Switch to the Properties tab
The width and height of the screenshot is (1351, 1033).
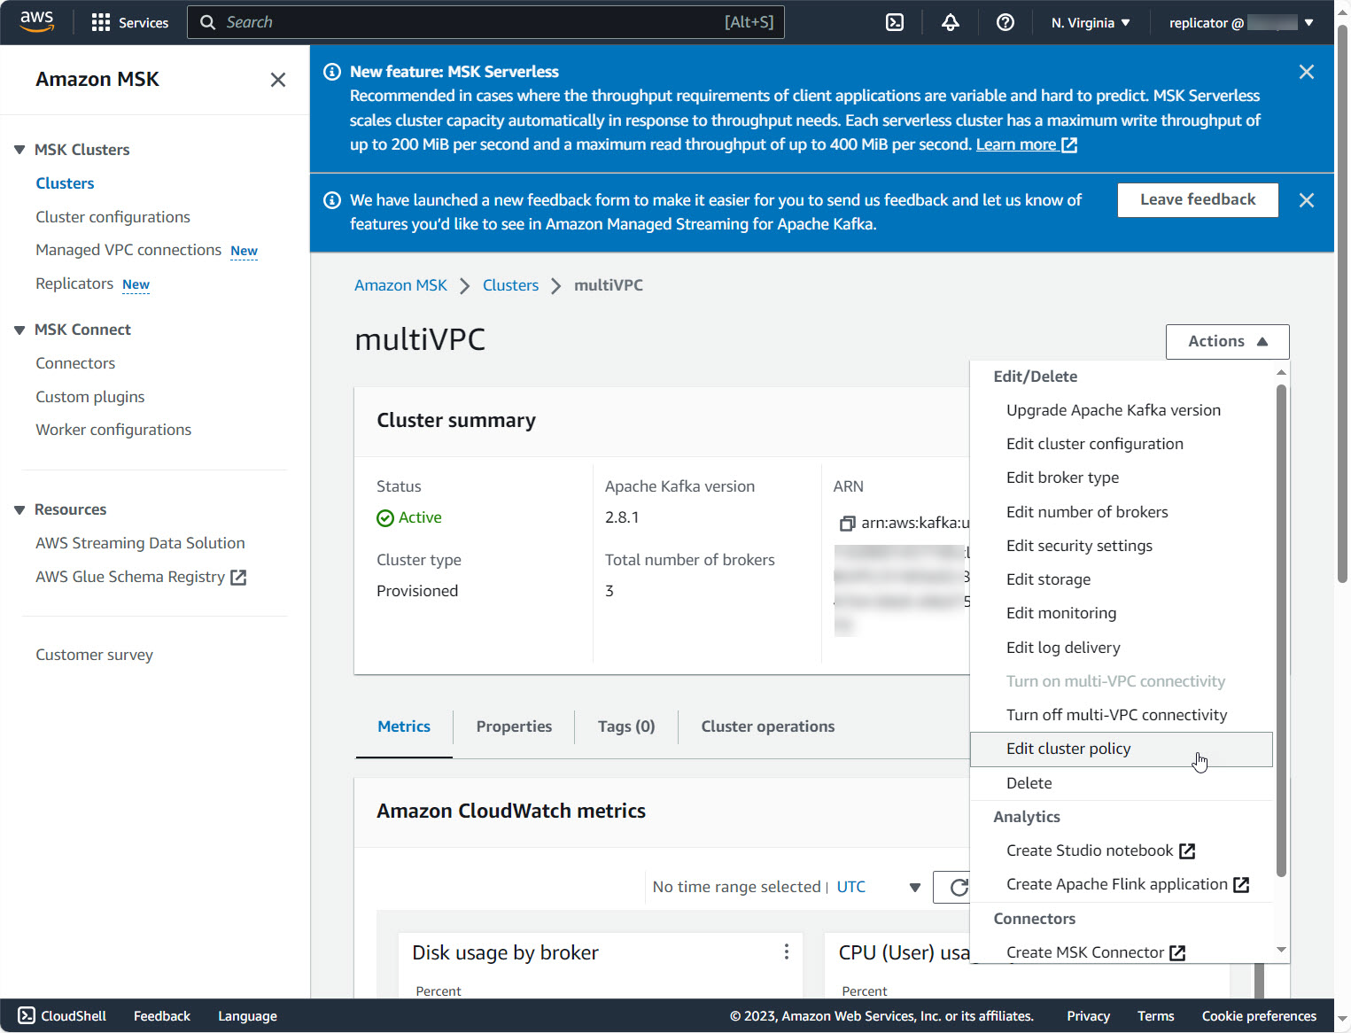point(514,726)
